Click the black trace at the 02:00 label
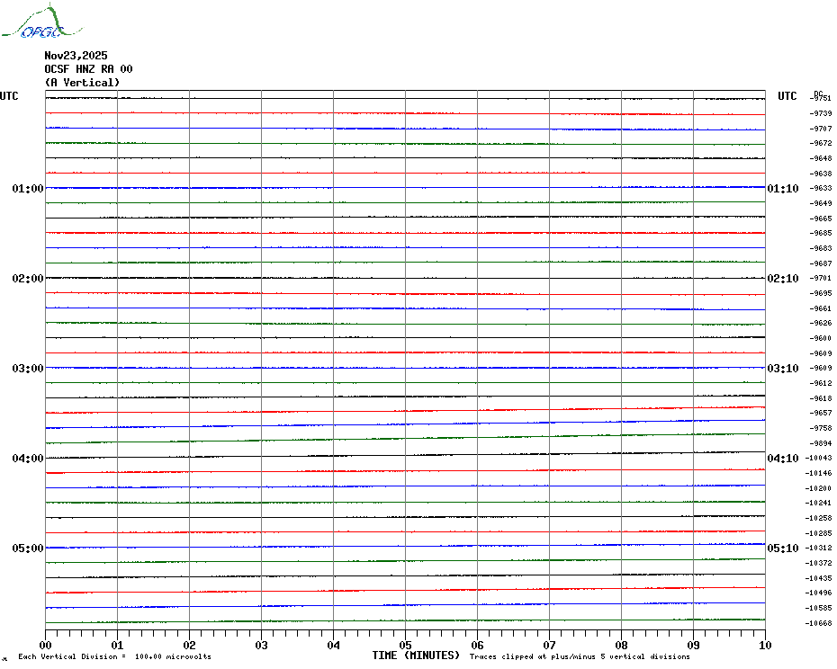 point(405,278)
